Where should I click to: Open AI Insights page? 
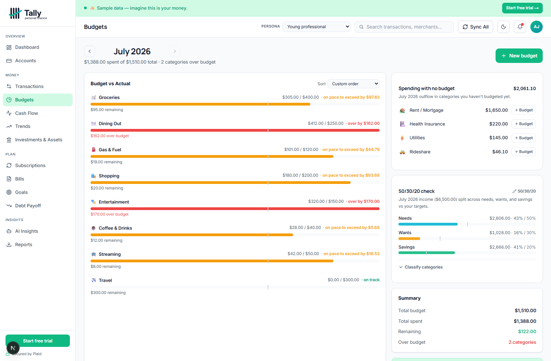(38, 231)
